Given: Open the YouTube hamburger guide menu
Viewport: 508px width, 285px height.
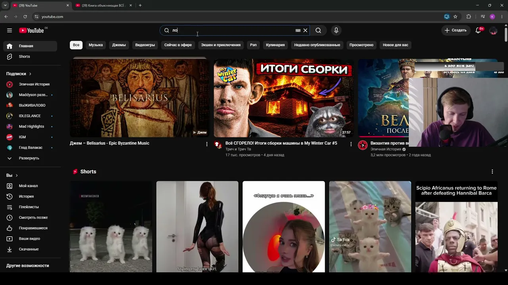Looking at the screenshot, I should coord(10,30).
